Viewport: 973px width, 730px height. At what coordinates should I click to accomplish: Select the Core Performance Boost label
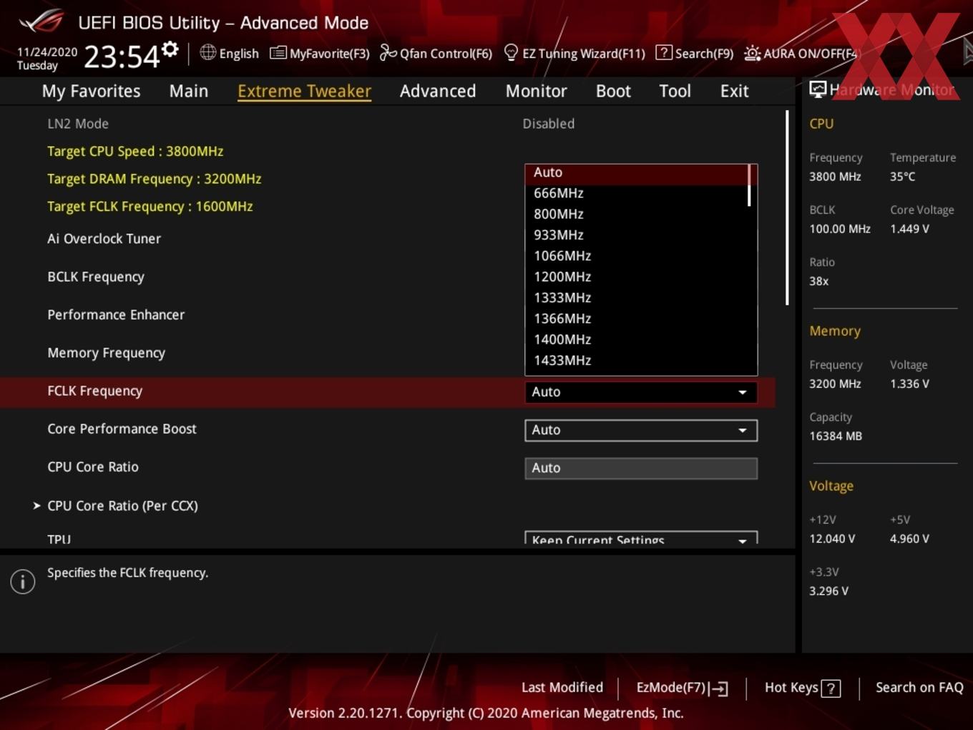click(122, 429)
